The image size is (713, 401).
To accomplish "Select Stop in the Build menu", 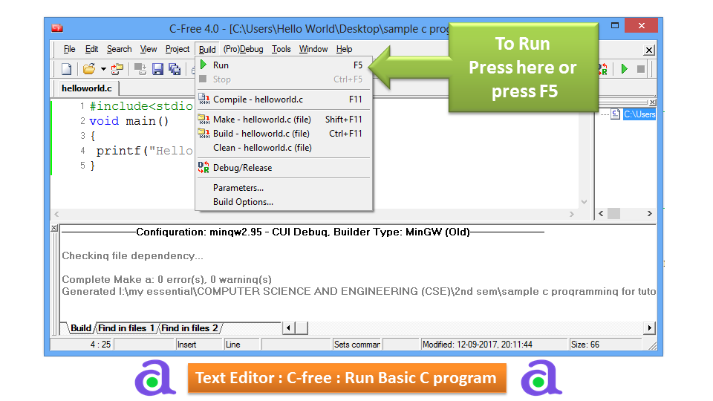I will click(284, 79).
